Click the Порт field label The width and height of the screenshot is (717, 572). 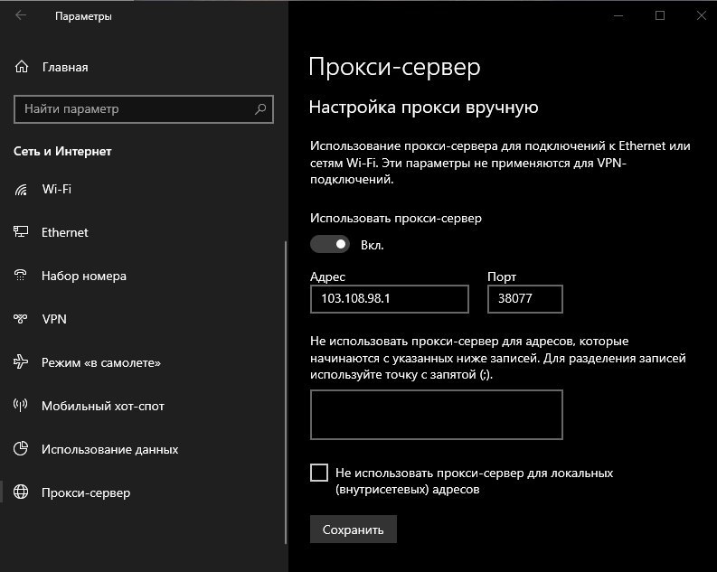coord(502,277)
